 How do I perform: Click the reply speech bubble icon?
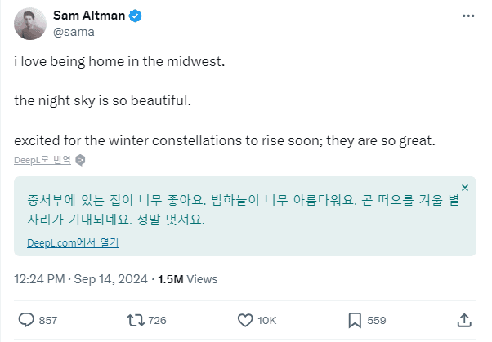click(x=25, y=319)
